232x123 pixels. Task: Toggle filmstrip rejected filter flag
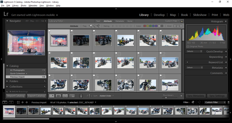click(x=200, y=102)
